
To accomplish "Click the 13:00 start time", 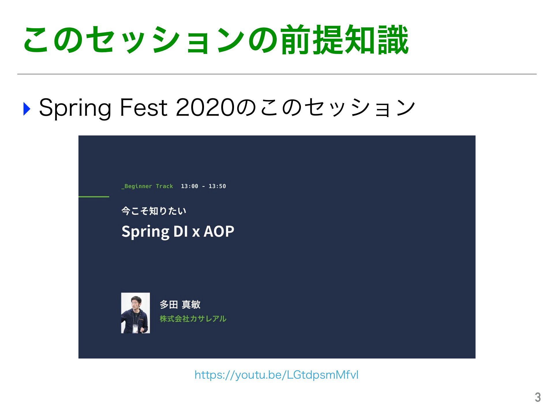I will [189, 186].
